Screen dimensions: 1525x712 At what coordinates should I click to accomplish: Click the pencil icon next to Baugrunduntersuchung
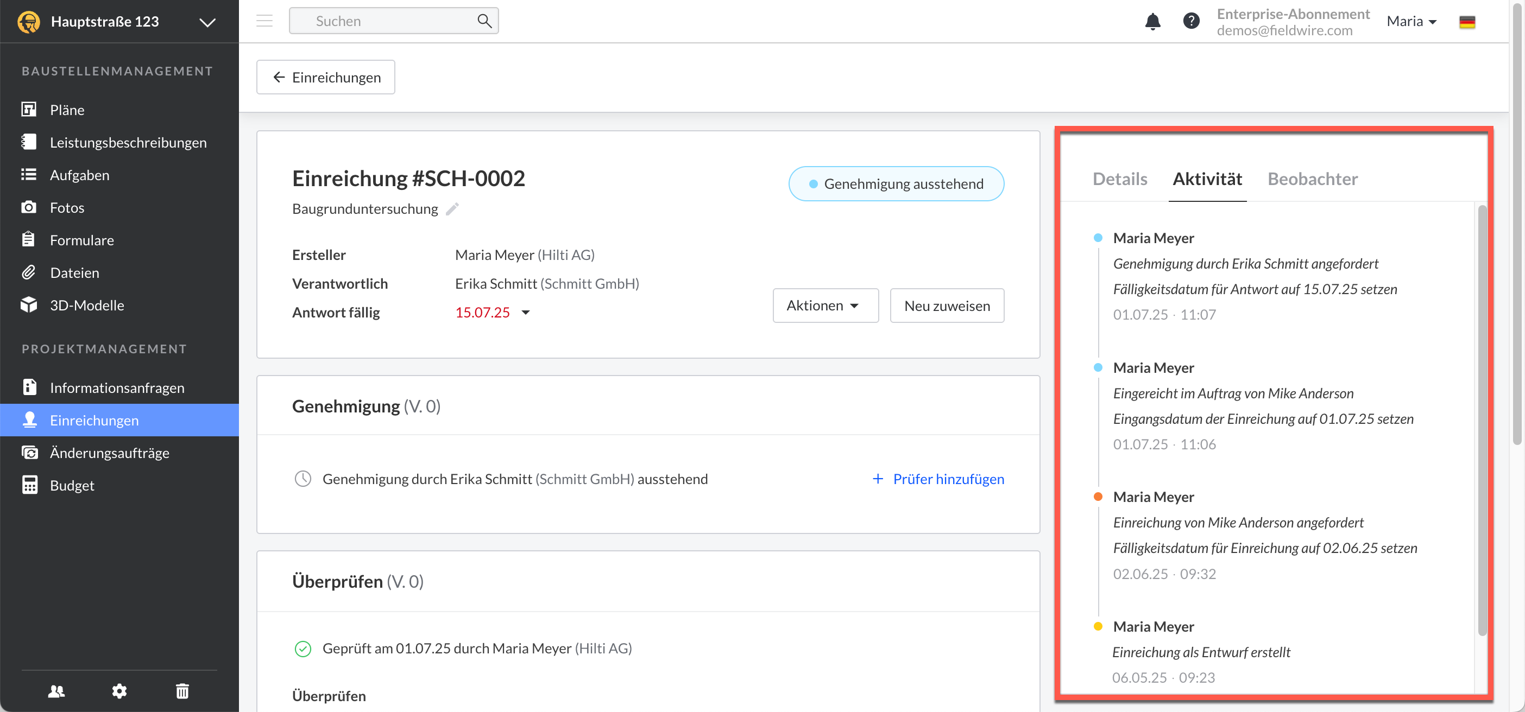452,209
